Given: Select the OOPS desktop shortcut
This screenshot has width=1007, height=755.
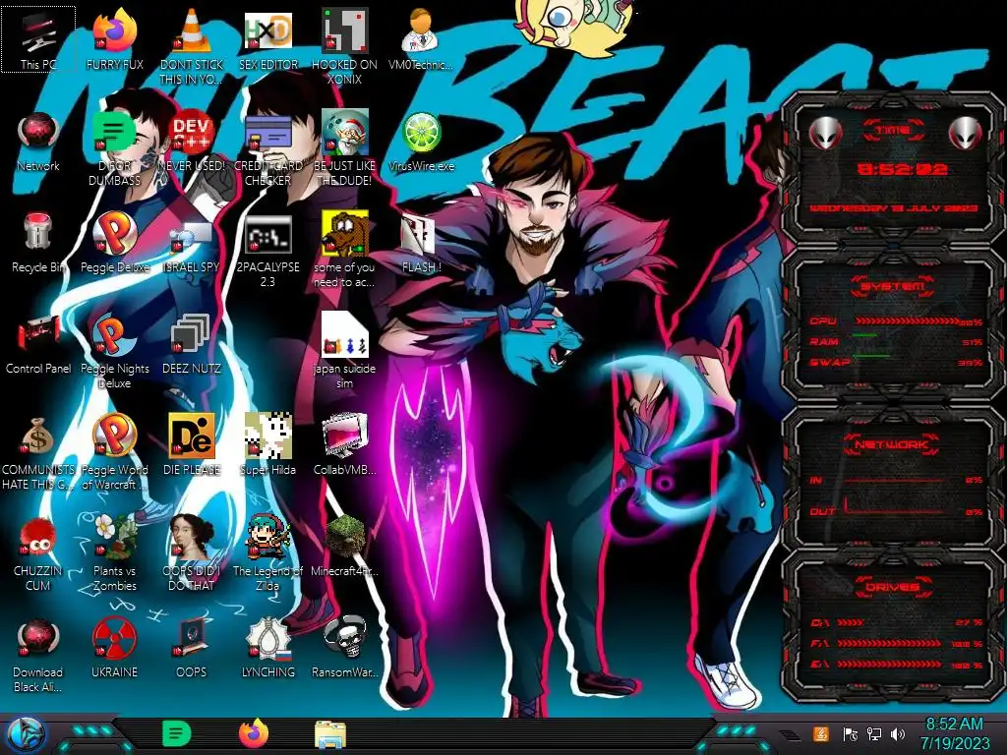Looking at the screenshot, I should (x=192, y=649).
